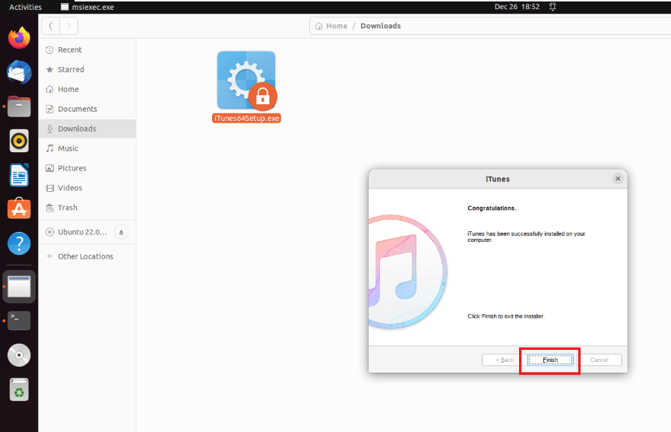Click Home in the path bar

(x=331, y=26)
